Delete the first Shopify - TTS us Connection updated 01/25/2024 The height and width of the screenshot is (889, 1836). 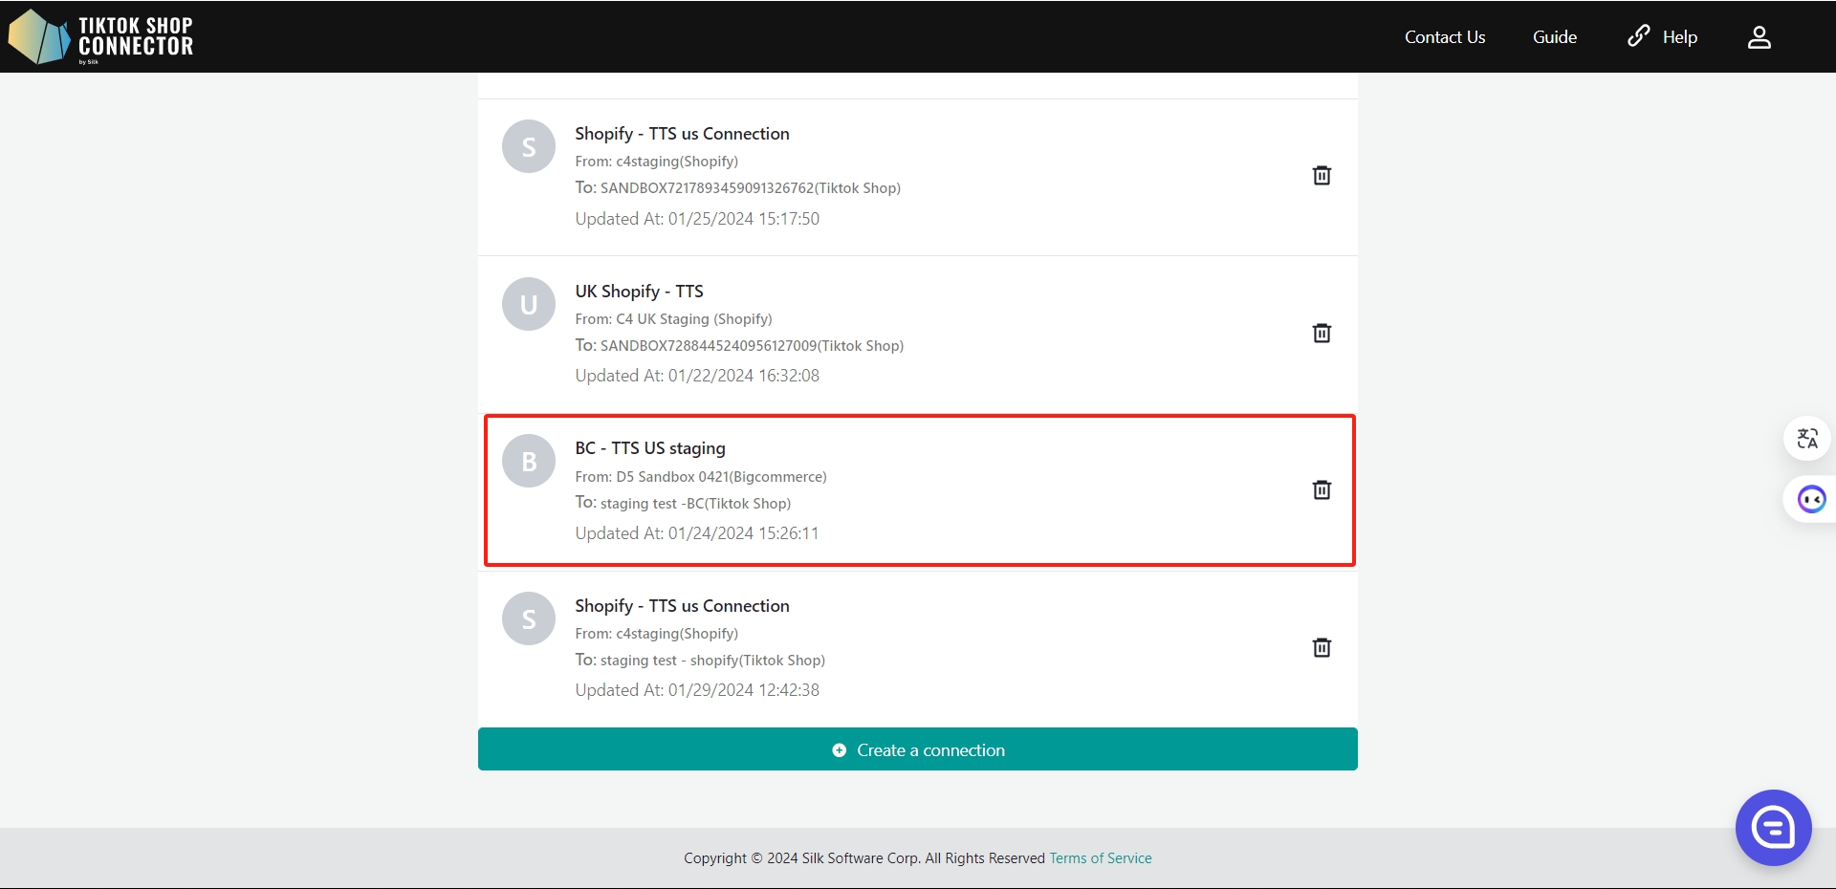pos(1322,175)
